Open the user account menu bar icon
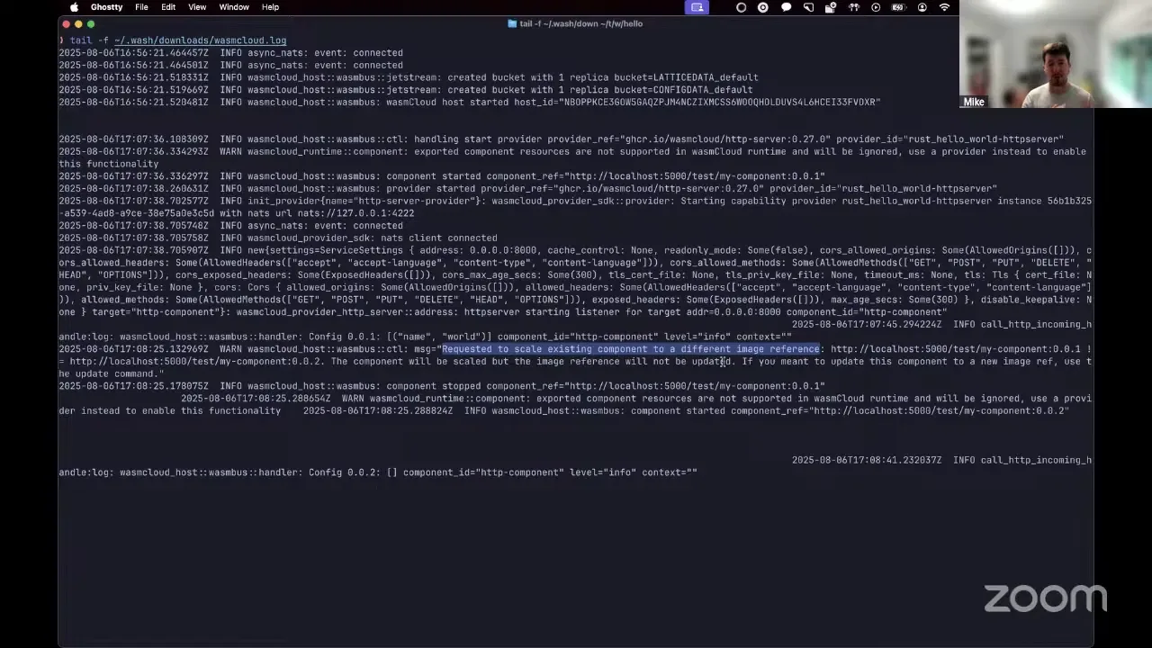 (922, 7)
